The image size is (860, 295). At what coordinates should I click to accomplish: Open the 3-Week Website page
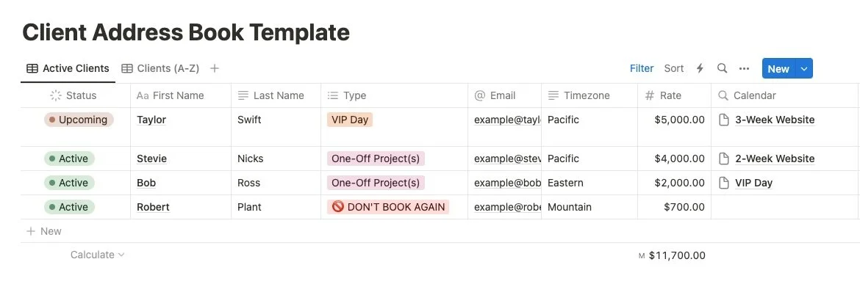tap(775, 120)
